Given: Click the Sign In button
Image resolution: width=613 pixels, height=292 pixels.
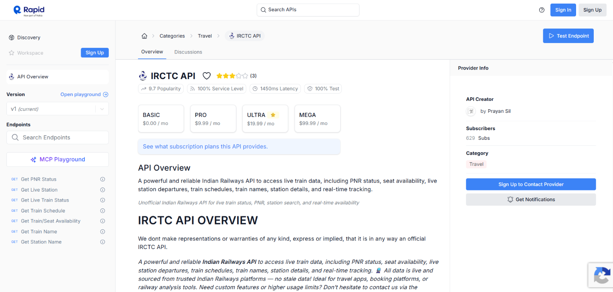Looking at the screenshot, I should [x=563, y=10].
